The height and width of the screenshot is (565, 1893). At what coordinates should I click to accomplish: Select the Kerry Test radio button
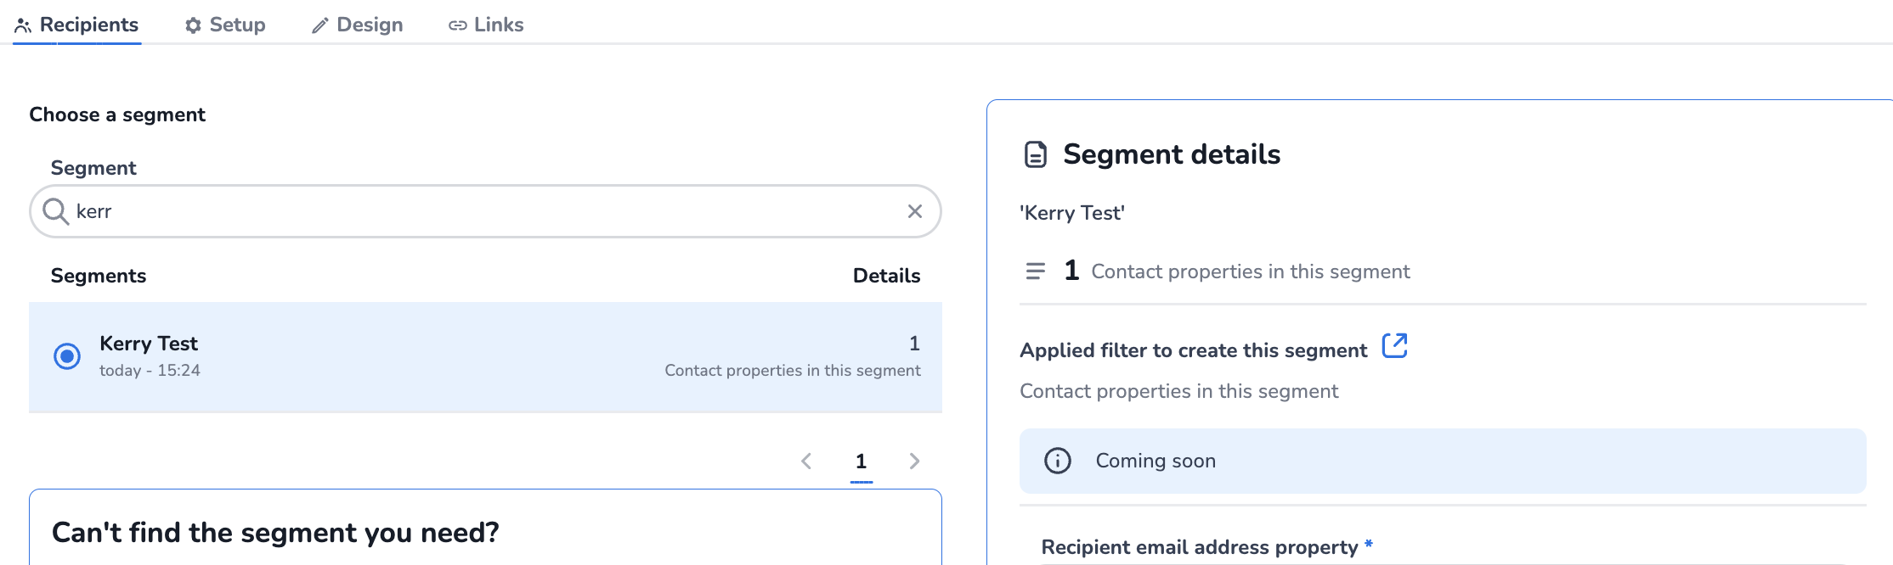click(67, 356)
